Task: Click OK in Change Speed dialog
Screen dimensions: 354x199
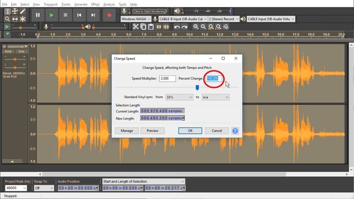Action: (x=190, y=130)
